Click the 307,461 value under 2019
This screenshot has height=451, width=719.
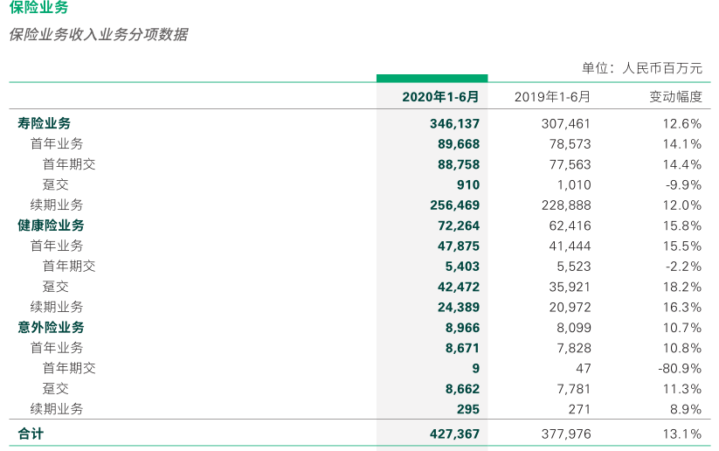coord(566,124)
